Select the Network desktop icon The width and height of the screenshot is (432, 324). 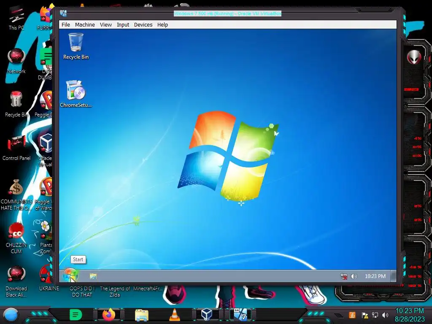[16, 61]
